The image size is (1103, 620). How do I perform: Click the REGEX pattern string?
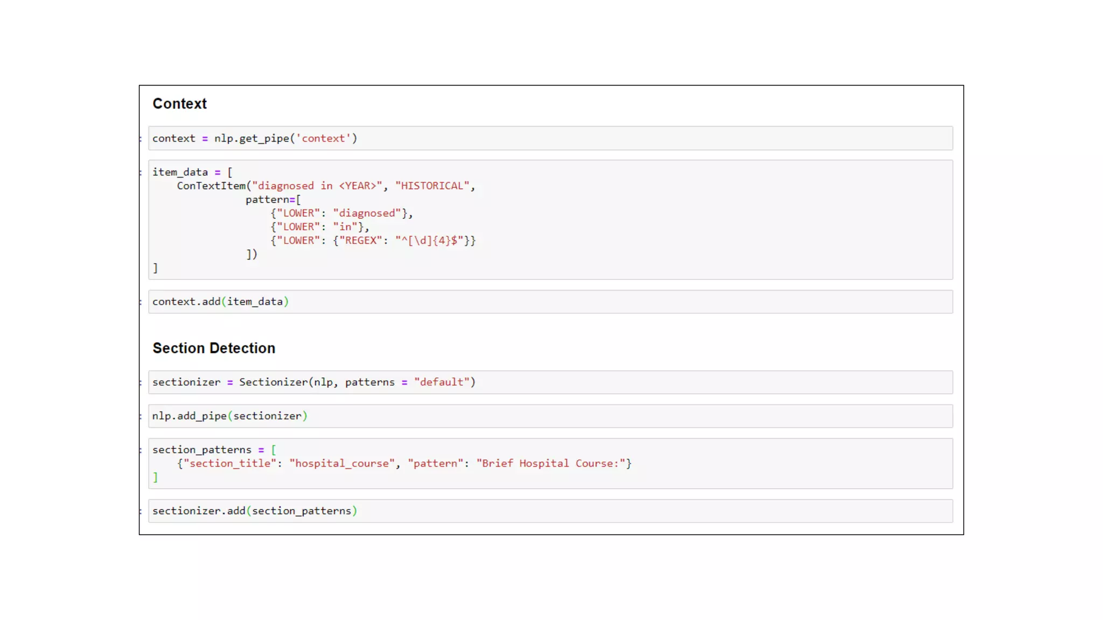tap(429, 241)
